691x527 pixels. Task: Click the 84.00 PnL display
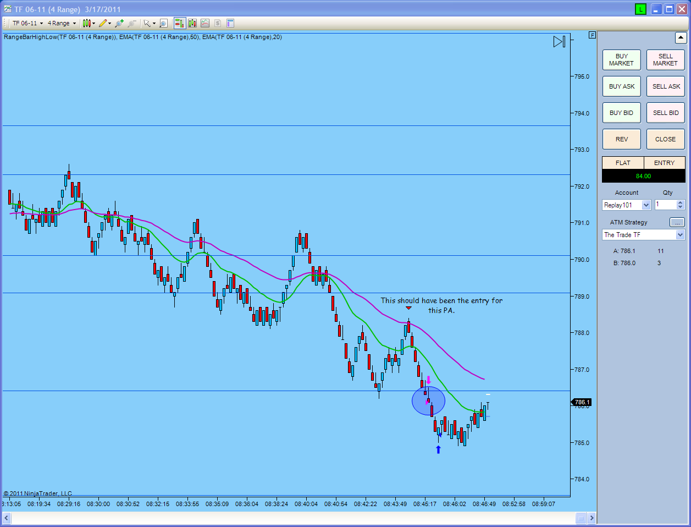[644, 176]
